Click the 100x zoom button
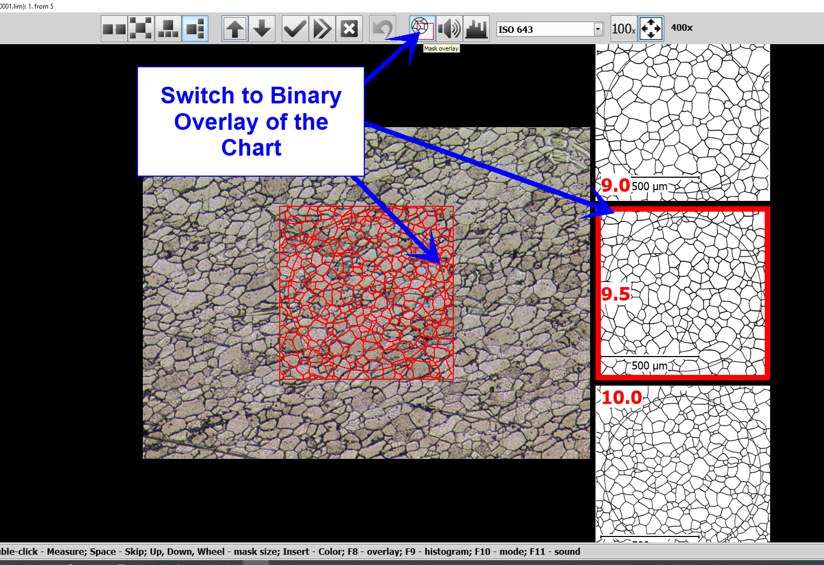Viewport: 824px width, 565px height. tap(624, 29)
